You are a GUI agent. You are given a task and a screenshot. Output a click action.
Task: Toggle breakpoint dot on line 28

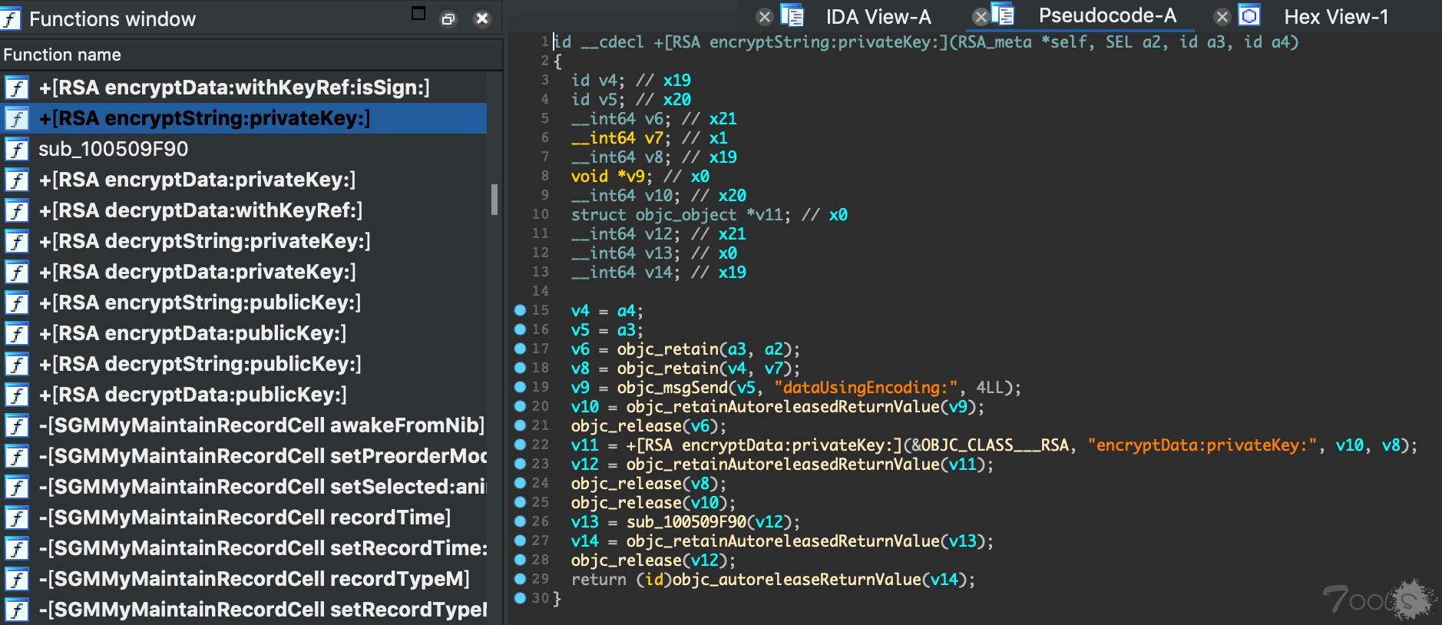520,560
